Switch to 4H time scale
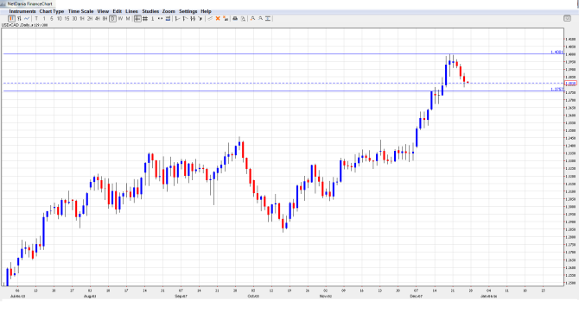 97,18
